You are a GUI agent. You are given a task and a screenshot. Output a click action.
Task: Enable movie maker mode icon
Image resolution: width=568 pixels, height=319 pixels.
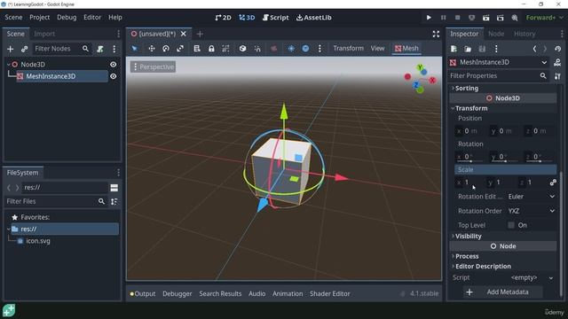pyautogui.click(x=515, y=18)
